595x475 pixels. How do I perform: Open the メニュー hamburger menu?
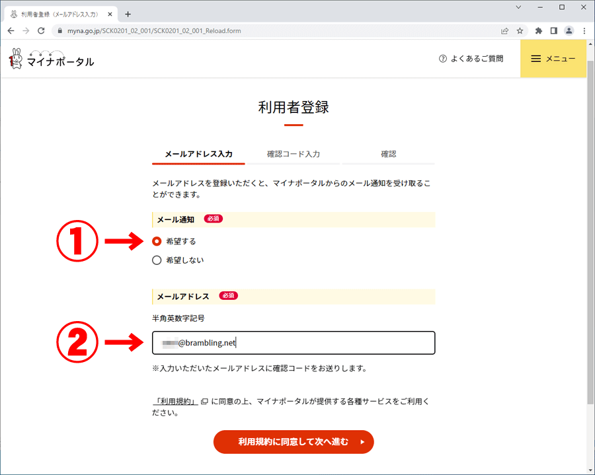point(553,59)
